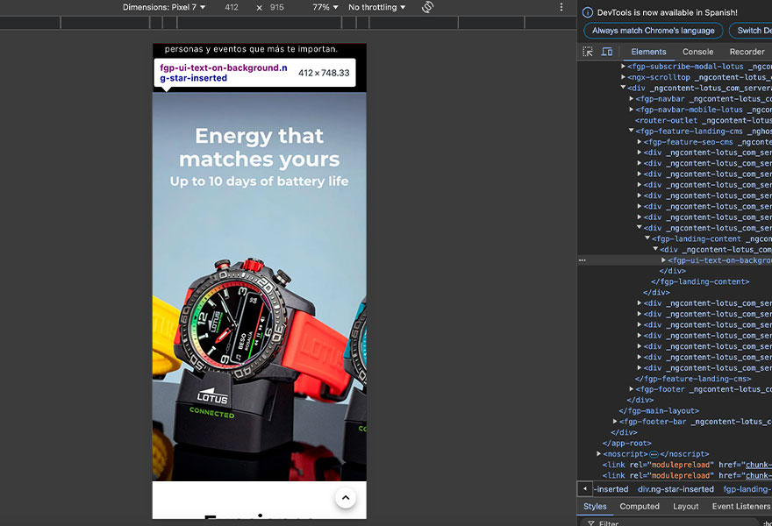Image resolution: width=772 pixels, height=526 pixels.
Task: Expand the fgp-navbar node
Action: tap(631, 99)
